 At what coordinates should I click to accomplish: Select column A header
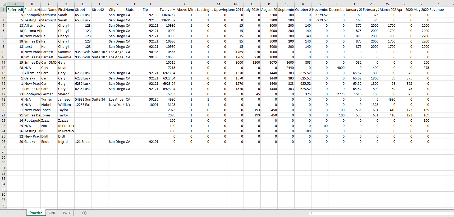point(15,4)
